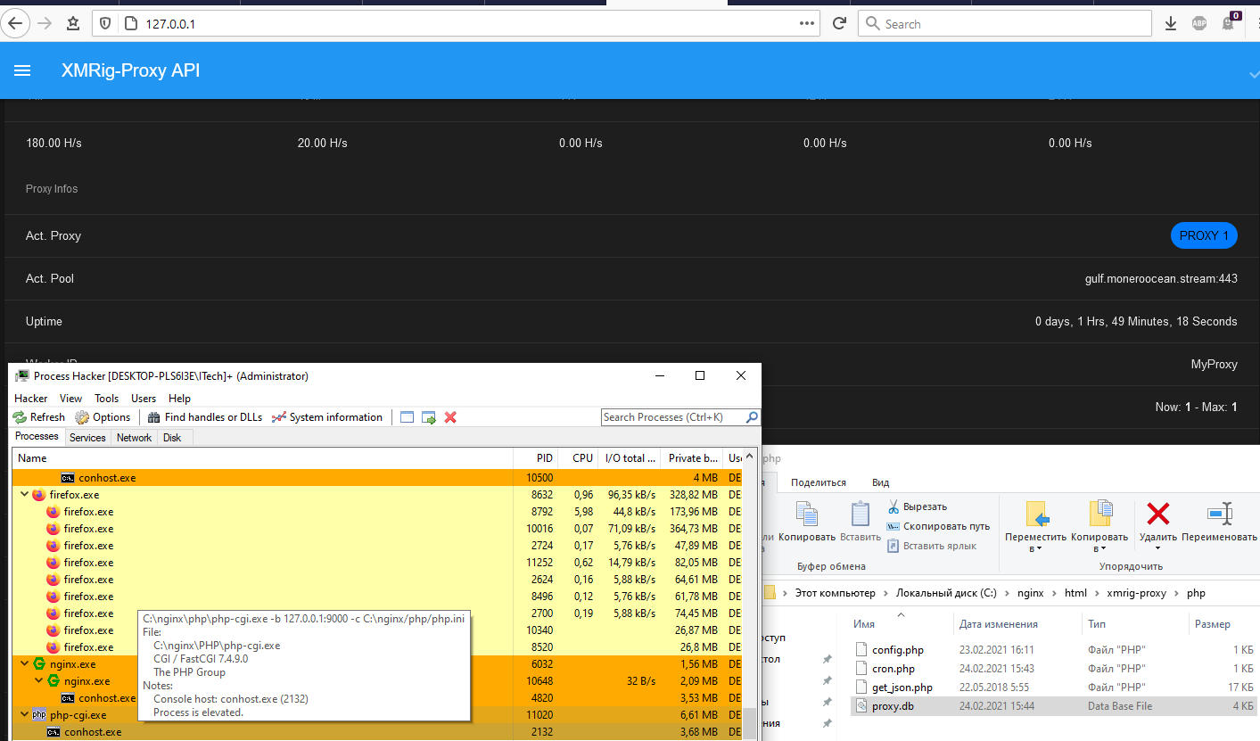The height and width of the screenshot is (741, 1260).
Task: Reload the page with the refresh icon
Action: tap(839, 23)
